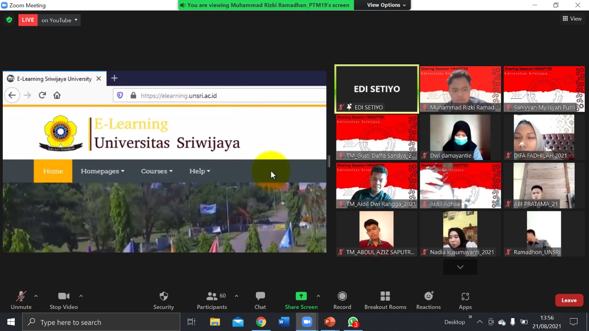The height and width of the screenshot is (331, 589).
Task: Select DIFA FADHILAH 2021 video tile
Action: [x=544, y=137]
